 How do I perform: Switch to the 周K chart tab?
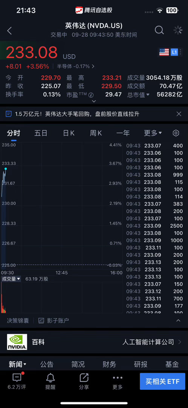[x=96, y=133]
